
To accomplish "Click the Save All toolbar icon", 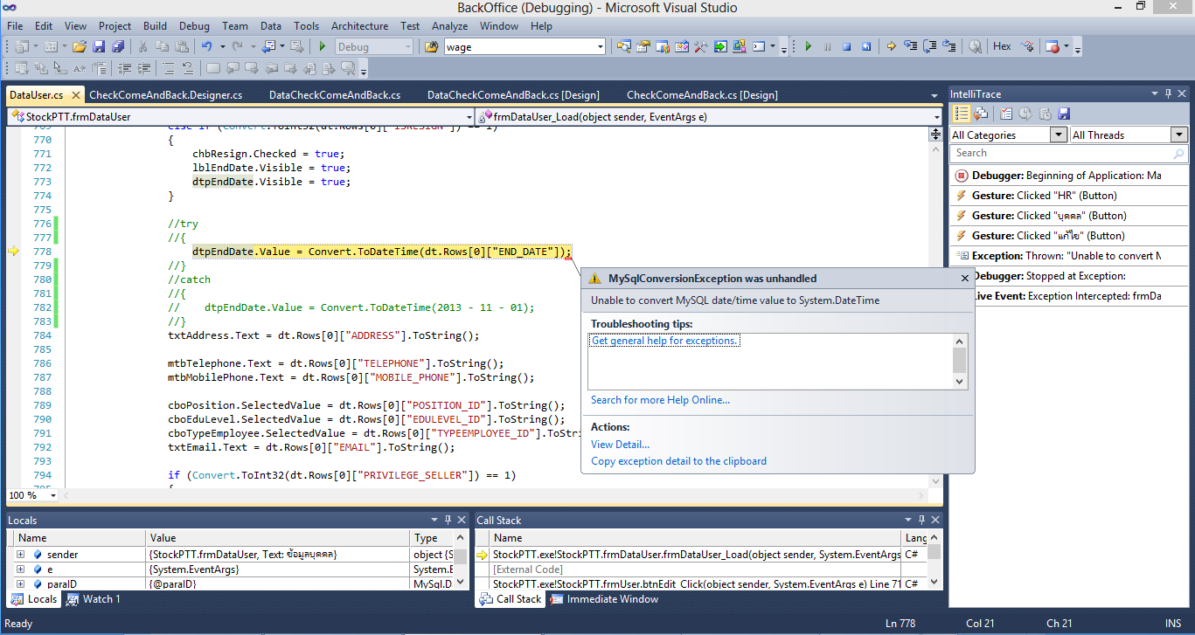I will coord(116,46).
